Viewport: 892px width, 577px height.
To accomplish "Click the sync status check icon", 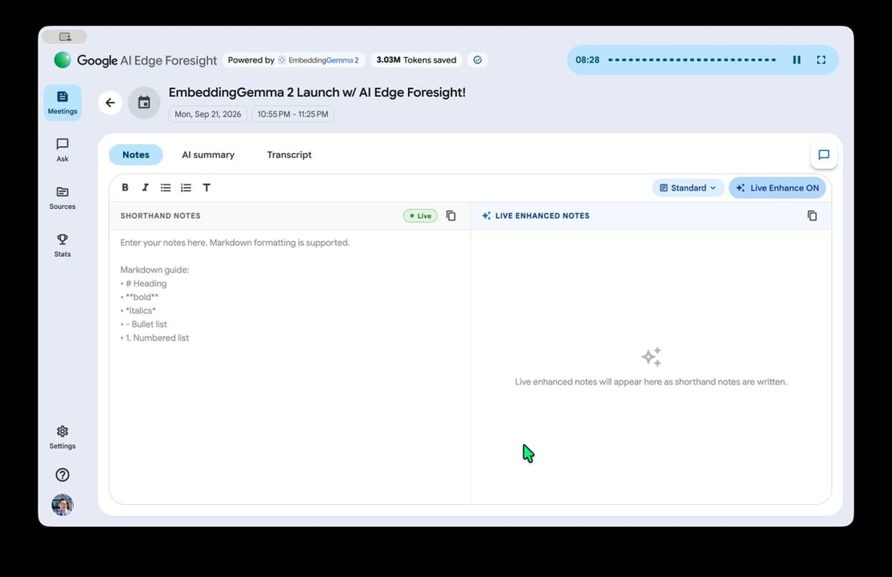I will point(478,59).
